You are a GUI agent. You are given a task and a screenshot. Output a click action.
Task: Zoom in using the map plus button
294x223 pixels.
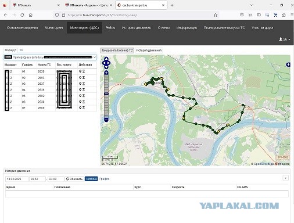point(106,73)
